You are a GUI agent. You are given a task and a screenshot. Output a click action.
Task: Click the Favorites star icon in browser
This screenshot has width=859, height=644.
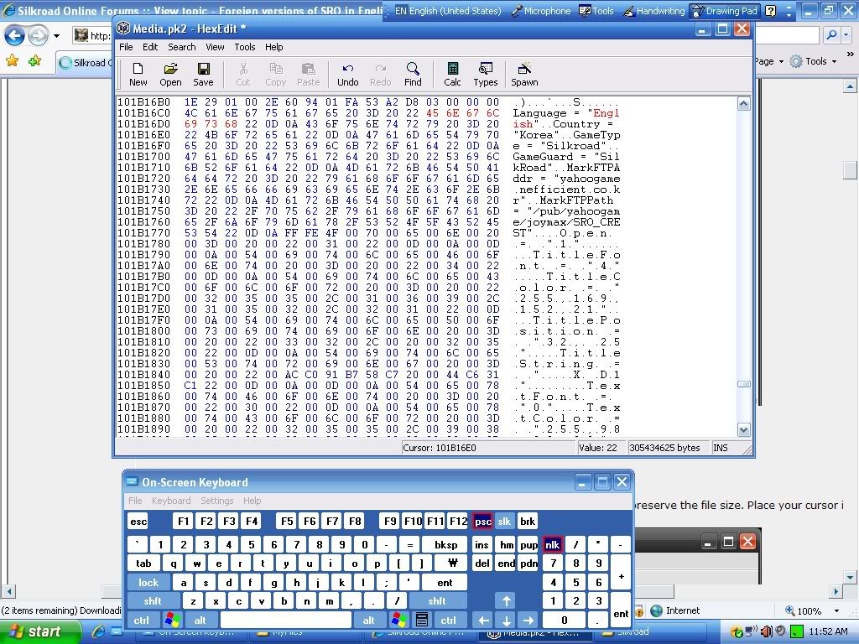[12, 60]
